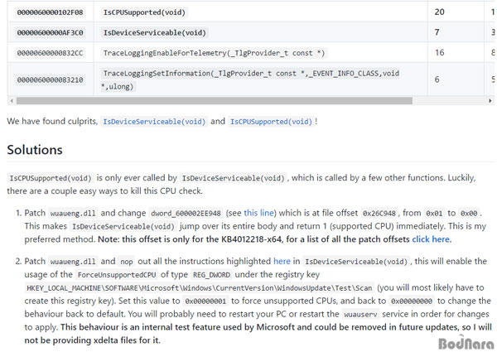Click the horizontal scrollbar right arrow
Screen dimensions: 497x352
490,101
